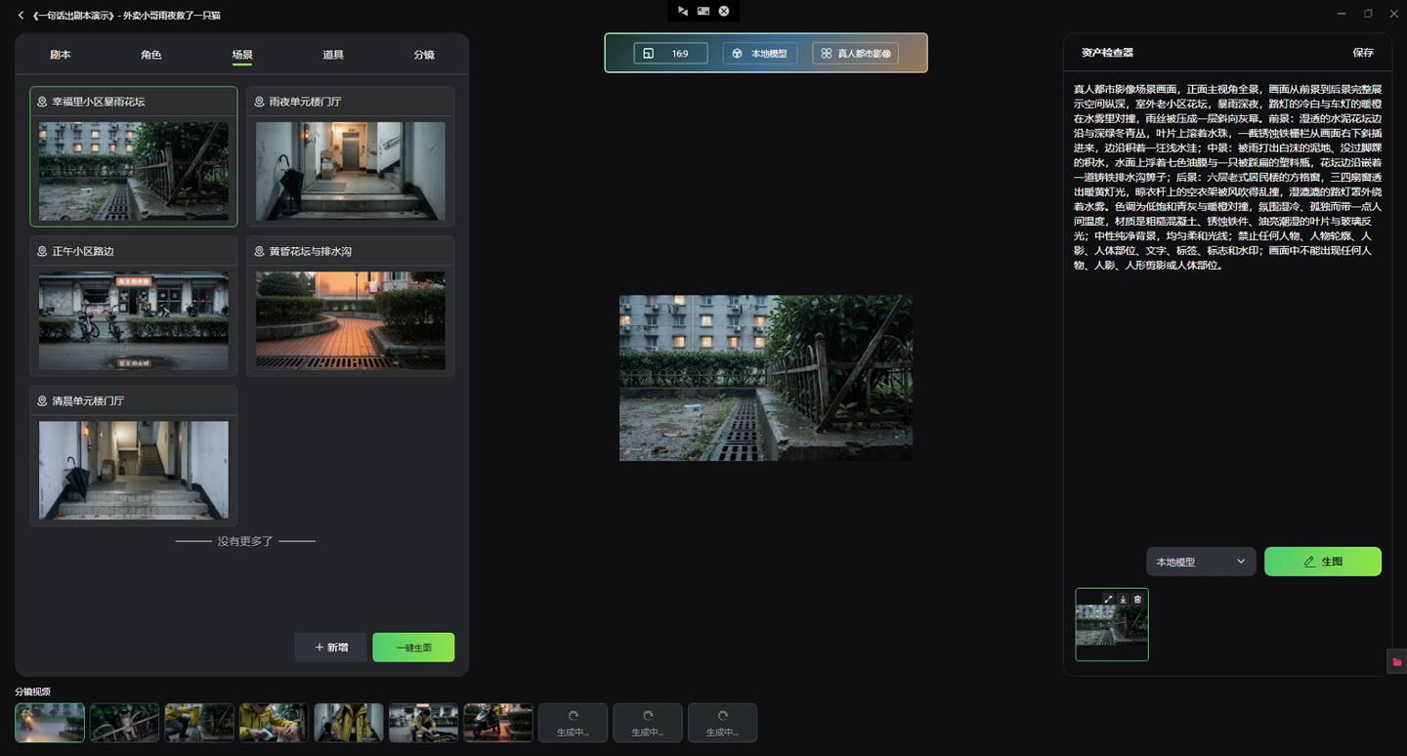The image size is (1407, 756).
Task: Maximize the application window
Action: tap(1368, 14)
